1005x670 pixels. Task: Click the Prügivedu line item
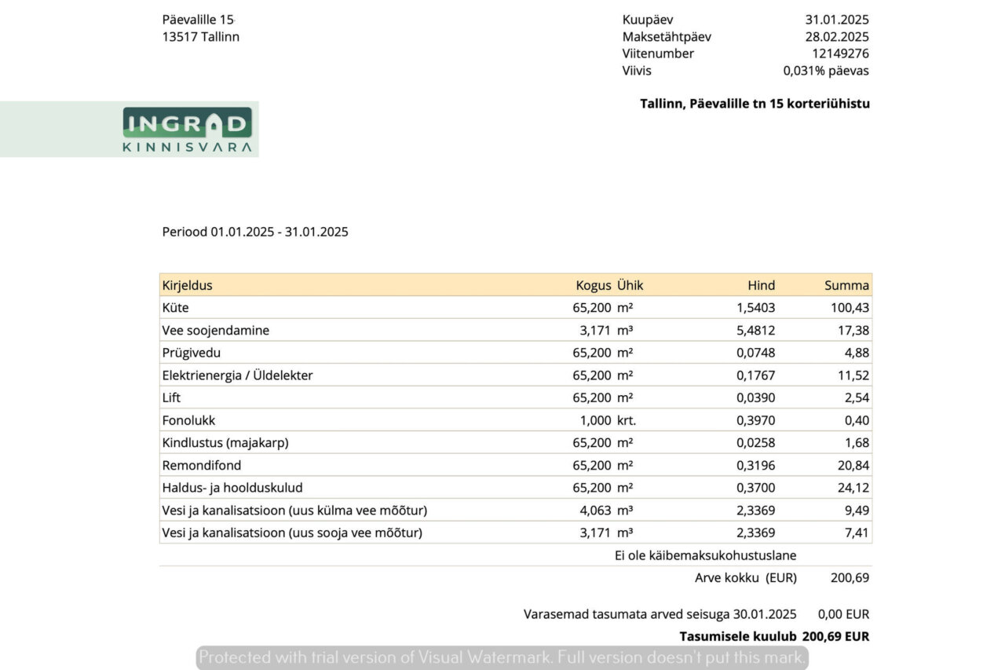[x=191, y=353]
